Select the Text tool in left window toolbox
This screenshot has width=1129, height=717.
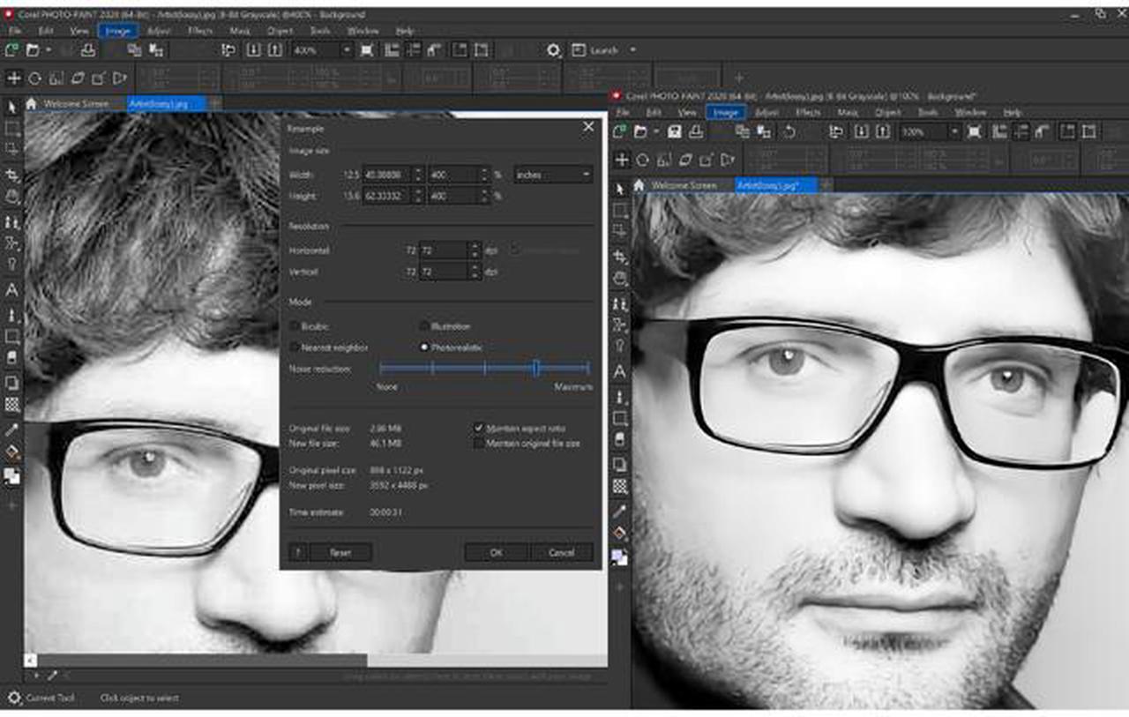tap(12, 289)
